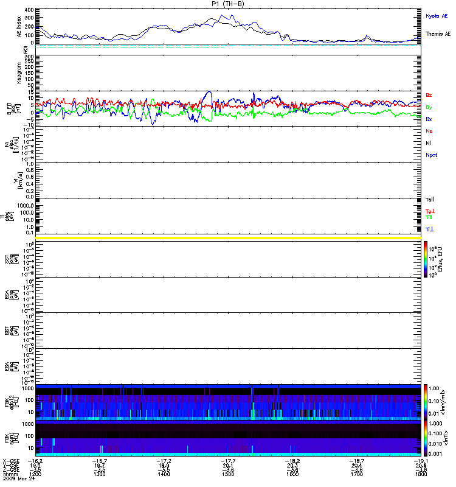This screenshot has width=456, height=487.
Task: Click the "1300" time tick label
Action: (100, 474)
